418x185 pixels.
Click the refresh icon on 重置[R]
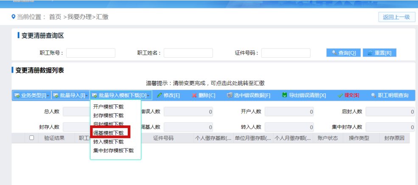tap(370, 53)
